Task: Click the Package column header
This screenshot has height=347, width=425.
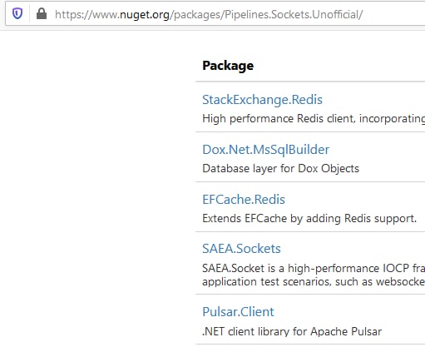Action: (x=228, y=66)
